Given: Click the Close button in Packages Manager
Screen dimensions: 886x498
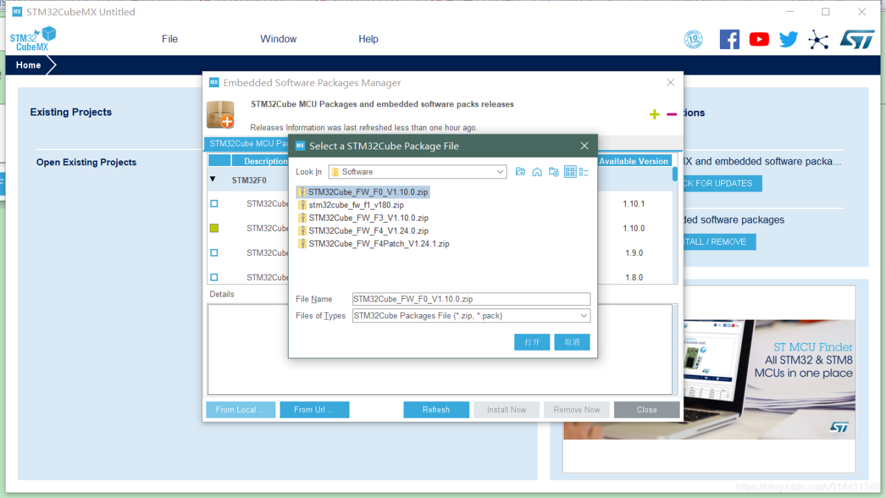Looking at the screenshot, I should click(x=647, y=409).
